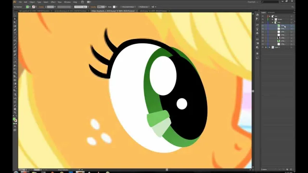Toggle visibility of the selected green path sublayer

pyautogui.click(x=263, y=25)
